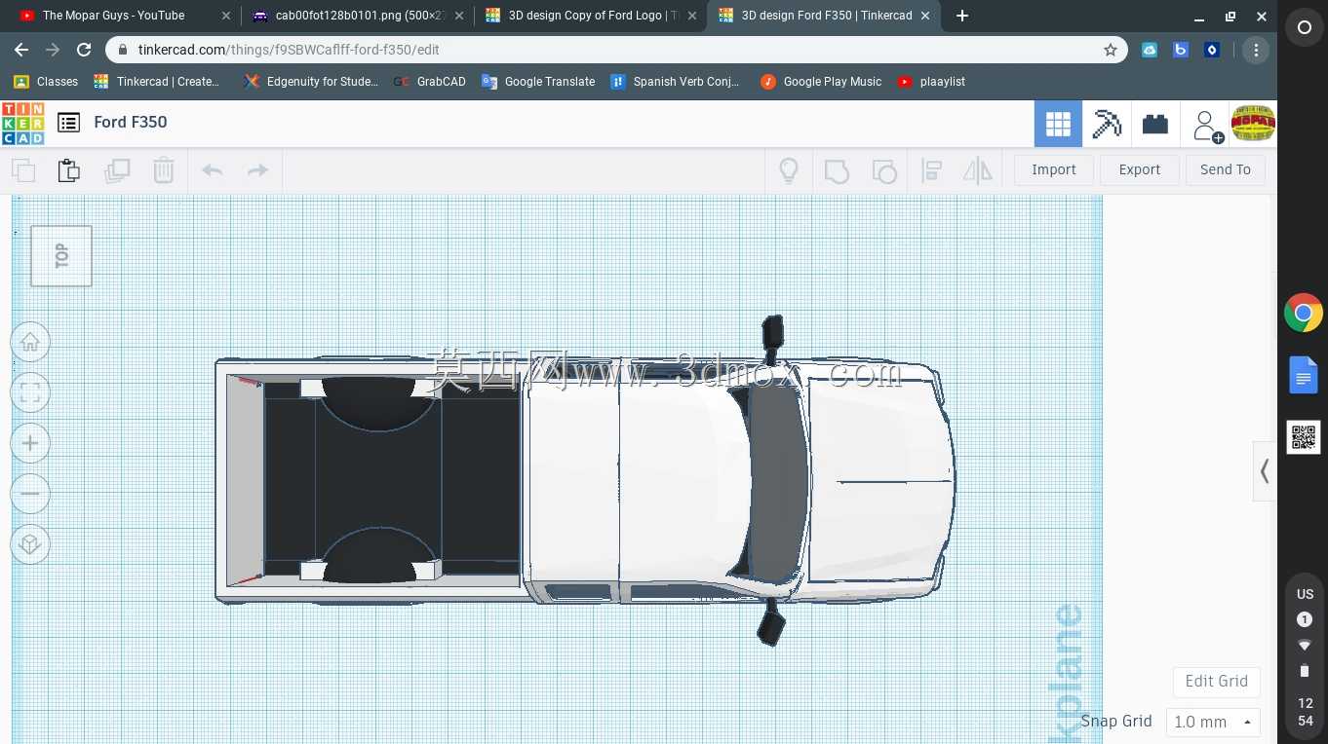
Task: Click the TOP face of view cube
Action: (61, 256)
